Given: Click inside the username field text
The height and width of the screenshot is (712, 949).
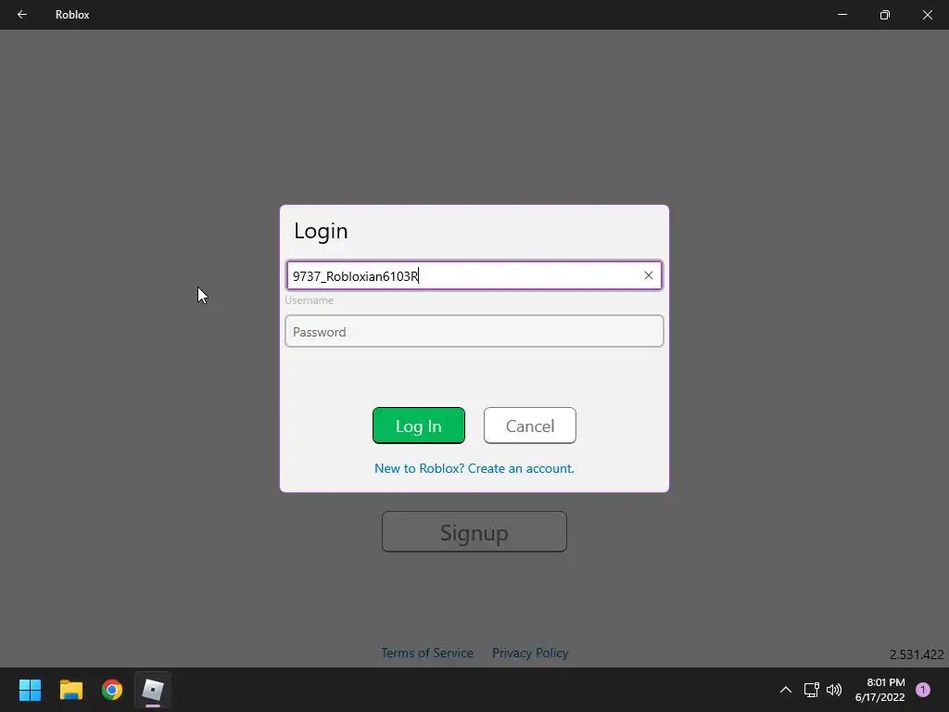Looking at the screenshot, I should 355,276.
